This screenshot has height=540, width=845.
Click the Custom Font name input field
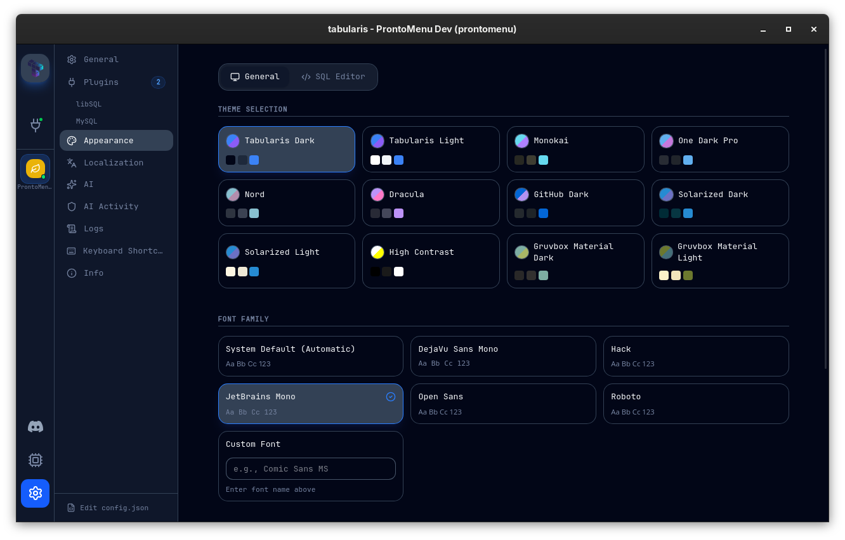click(311, 469)
